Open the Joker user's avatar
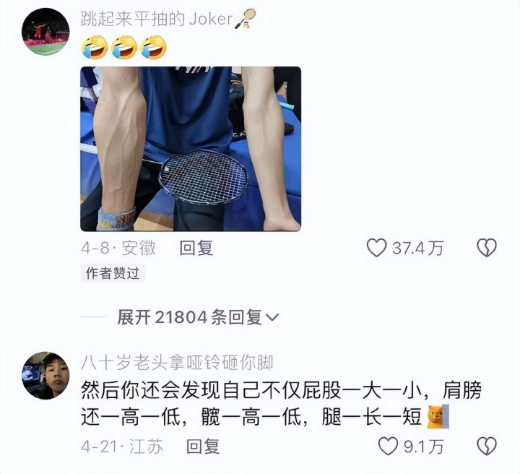 click(45, 32)
